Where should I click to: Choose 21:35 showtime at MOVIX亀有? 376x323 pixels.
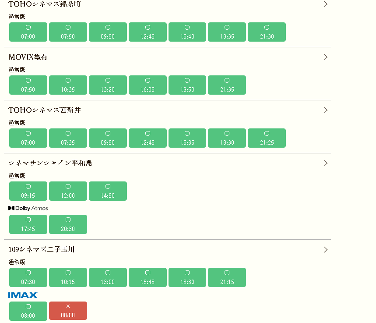(x=227, y=85)
